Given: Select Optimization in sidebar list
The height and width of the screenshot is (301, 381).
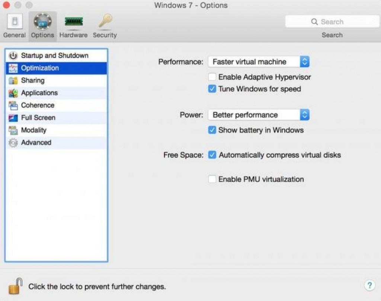Looking at the screenshot, I should pos(56,68).
